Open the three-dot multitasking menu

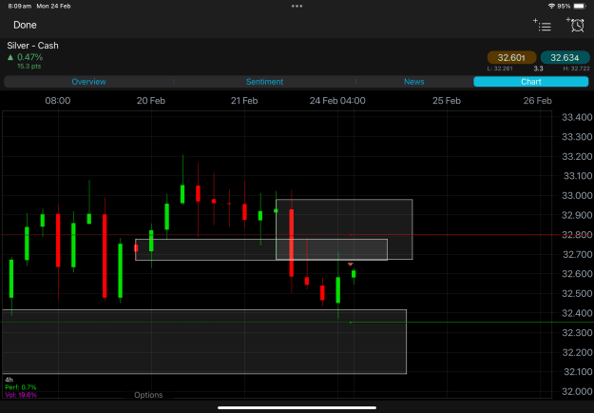297,6
